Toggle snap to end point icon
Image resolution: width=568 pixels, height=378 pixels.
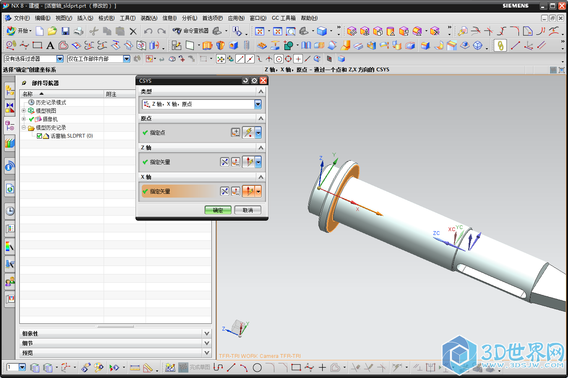coord(240,59)
